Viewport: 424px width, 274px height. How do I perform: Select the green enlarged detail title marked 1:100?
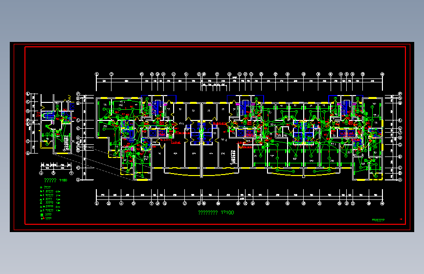click(x=55, y=180)
